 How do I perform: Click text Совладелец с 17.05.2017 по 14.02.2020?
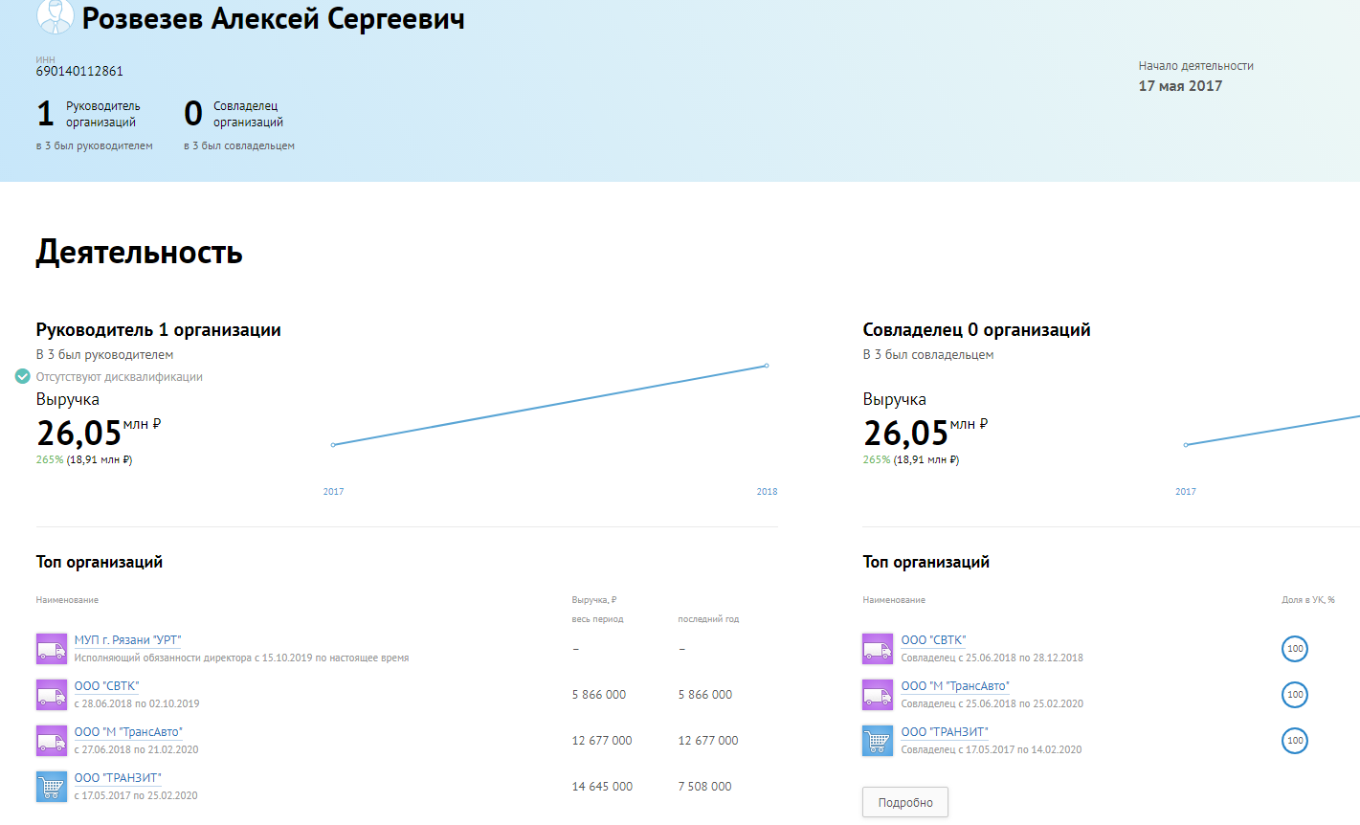(992, 749)
